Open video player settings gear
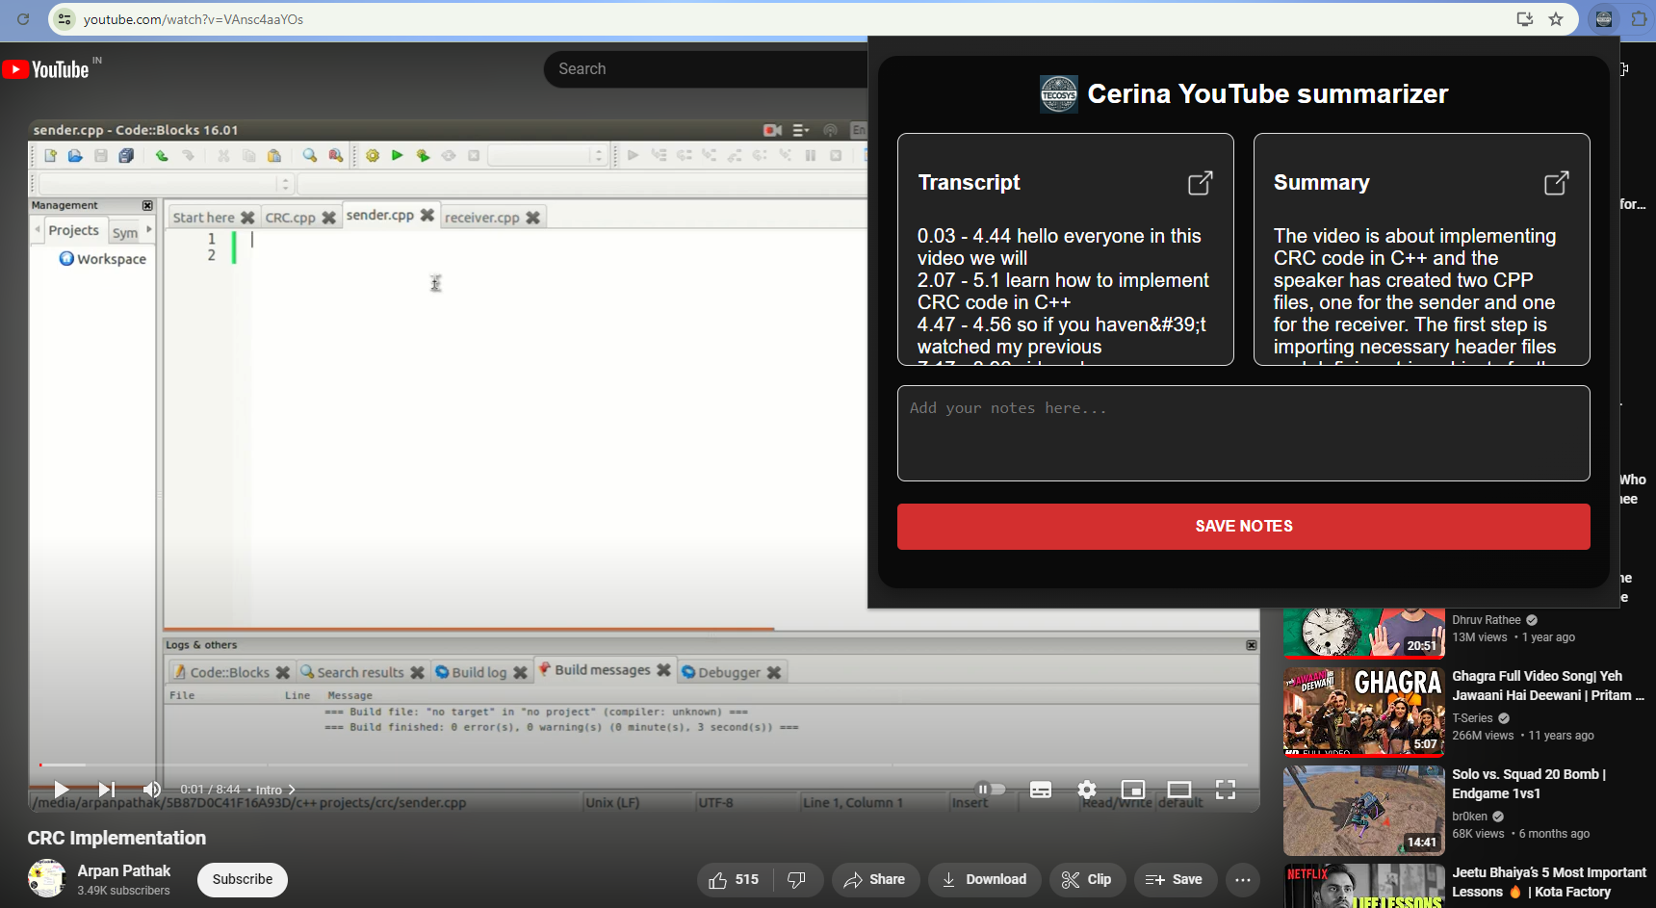 pyautogui.click(x=1087, y=790)
